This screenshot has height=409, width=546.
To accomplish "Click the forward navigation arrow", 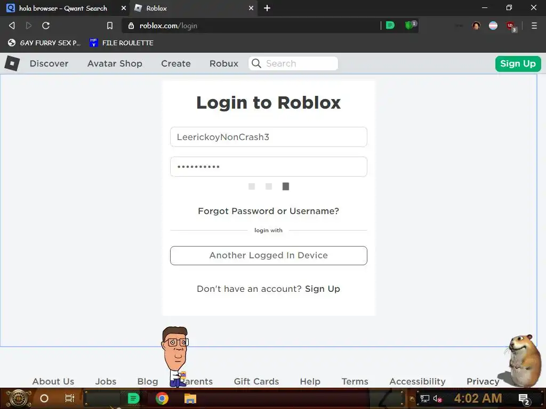I will point(29,26).
